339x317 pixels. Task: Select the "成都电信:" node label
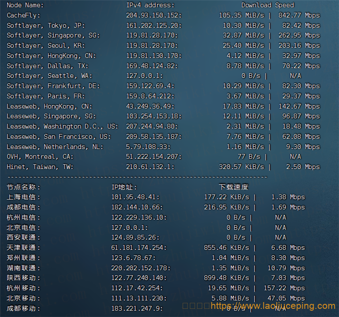coord(24,208)
